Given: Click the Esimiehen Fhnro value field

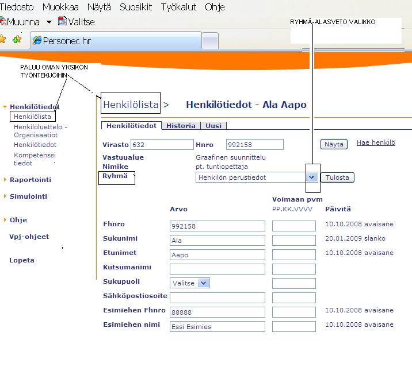Looking at the screenshot, I should (x=218, y=312).
